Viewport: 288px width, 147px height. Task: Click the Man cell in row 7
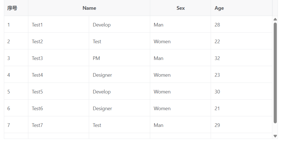[158, 125]
